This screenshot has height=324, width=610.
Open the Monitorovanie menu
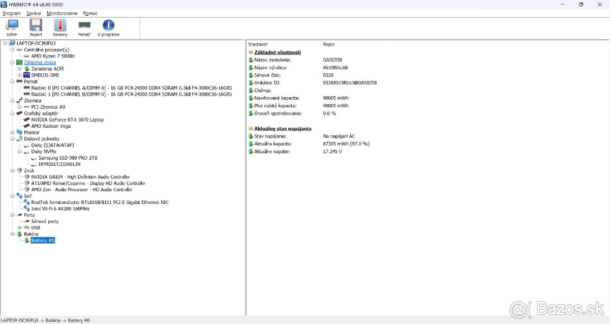click(x=62, y=13)
